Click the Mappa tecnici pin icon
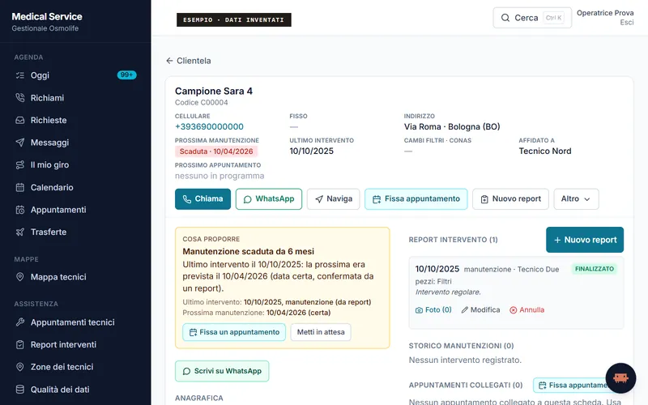This screenshot has height=405, width=648. [19, 277]
